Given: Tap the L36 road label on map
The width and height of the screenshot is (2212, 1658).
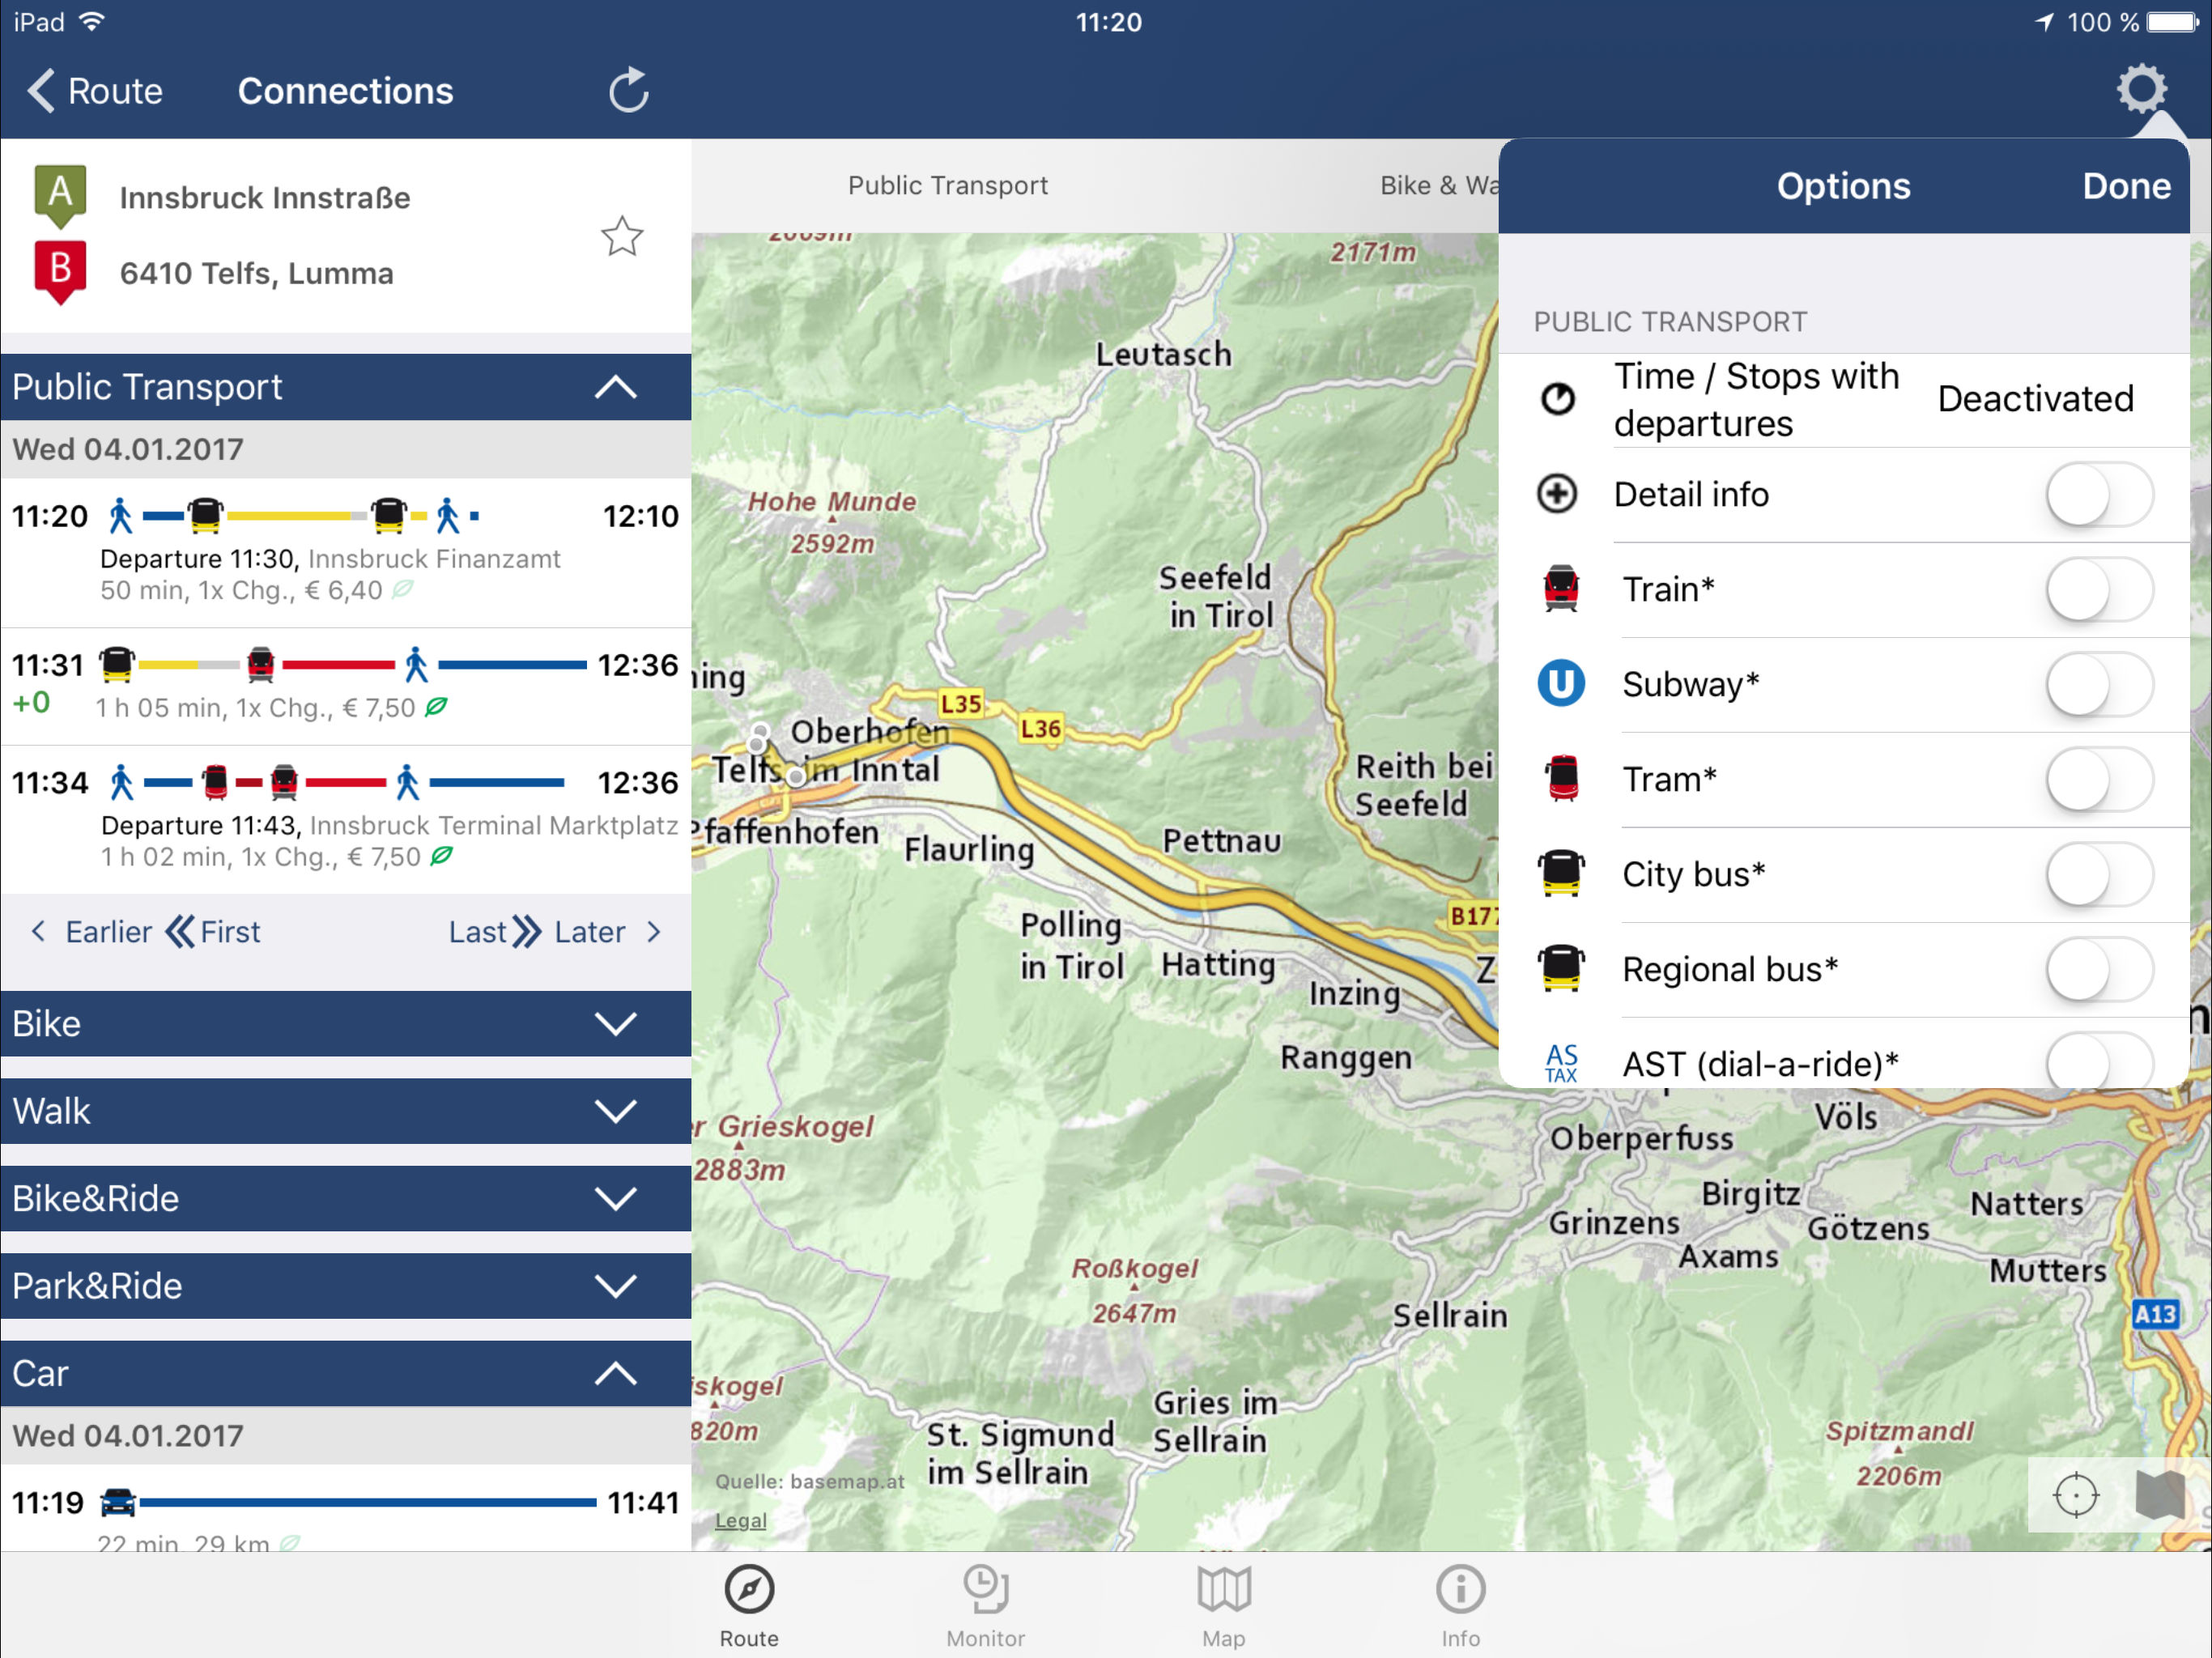Looking at the screenshot, I should 1040,728.
